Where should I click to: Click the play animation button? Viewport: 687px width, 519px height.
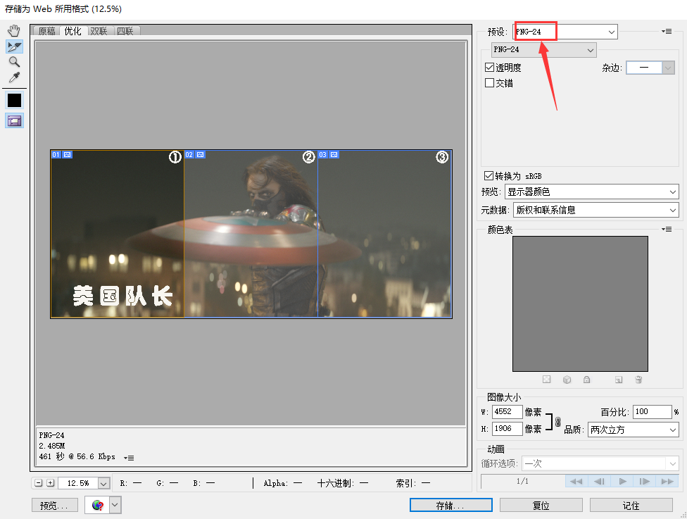click(x=622, y=481)
